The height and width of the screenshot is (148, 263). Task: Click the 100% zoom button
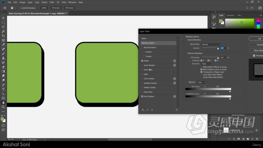tap(44, 8)
